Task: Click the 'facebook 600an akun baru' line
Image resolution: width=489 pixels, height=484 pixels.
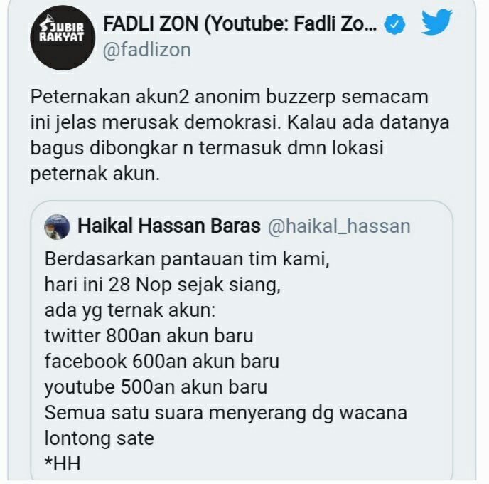Action: (x=161, y=362)
